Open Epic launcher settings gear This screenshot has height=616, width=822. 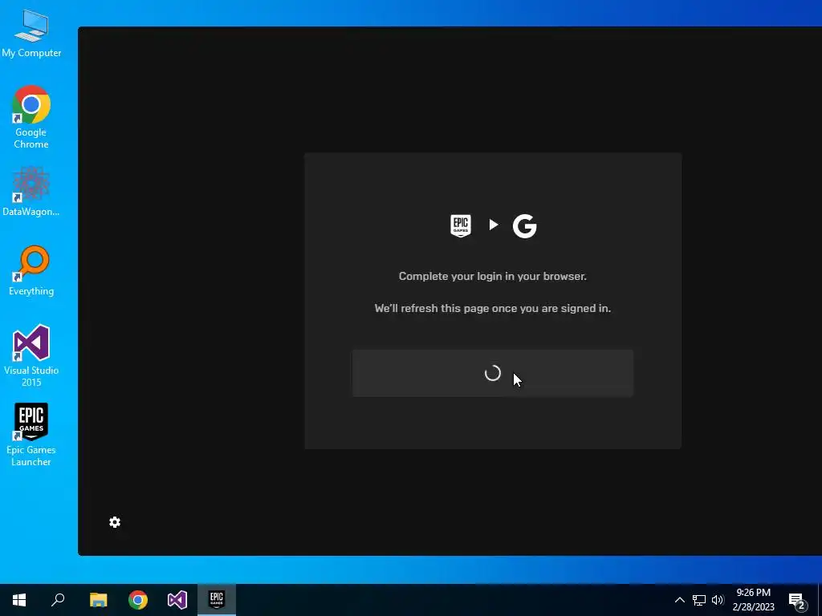115,522
